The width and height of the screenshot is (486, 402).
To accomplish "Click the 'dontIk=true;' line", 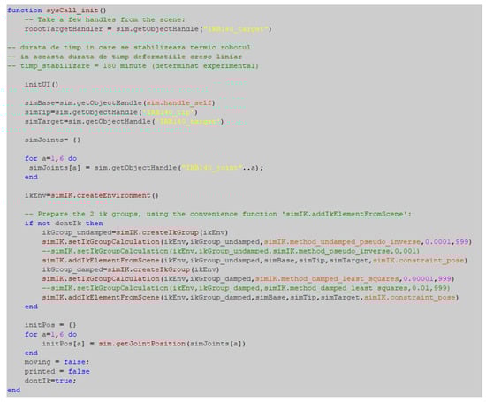I will (50, 381).
